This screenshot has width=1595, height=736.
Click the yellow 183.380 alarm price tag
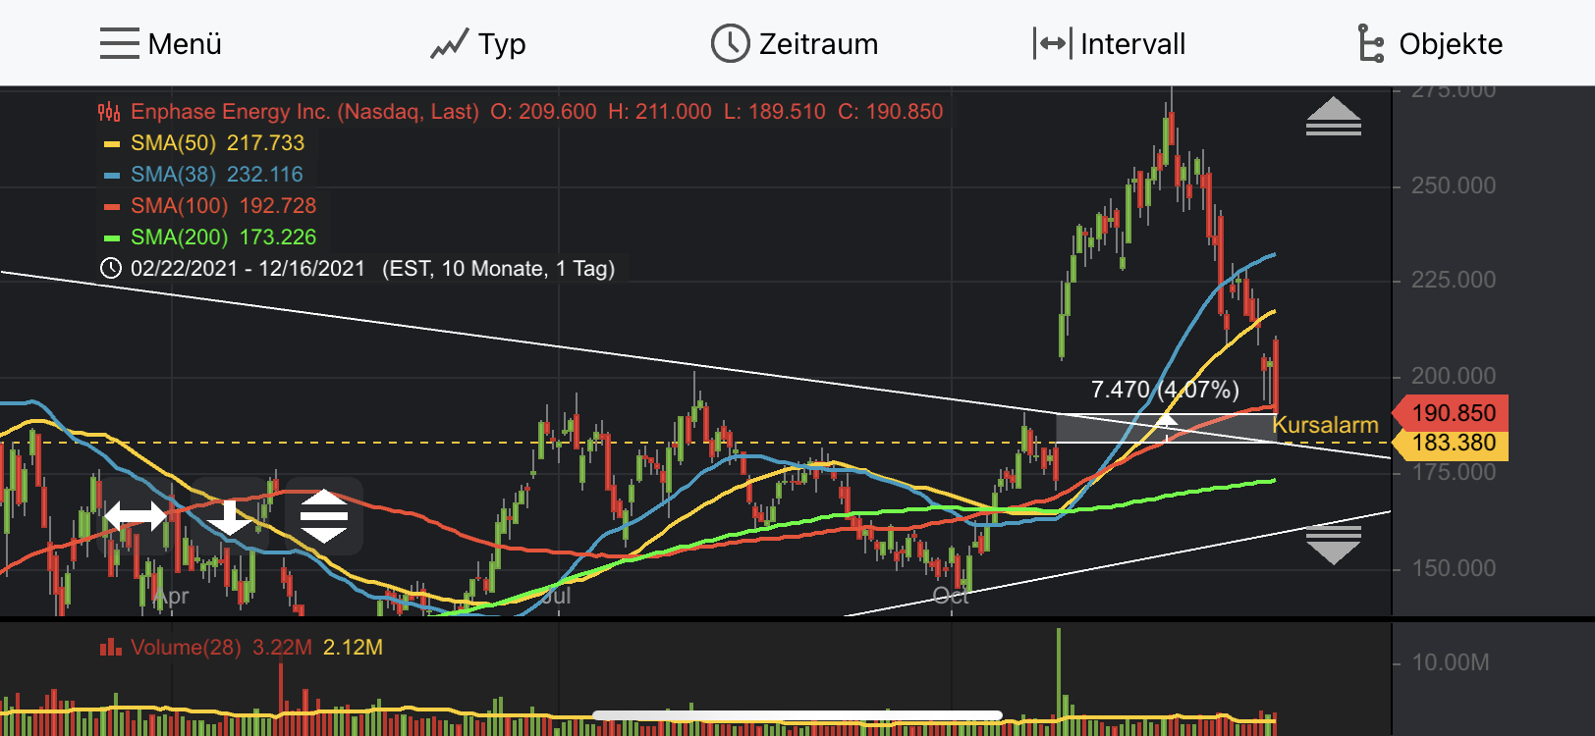tap(1453, 444)
